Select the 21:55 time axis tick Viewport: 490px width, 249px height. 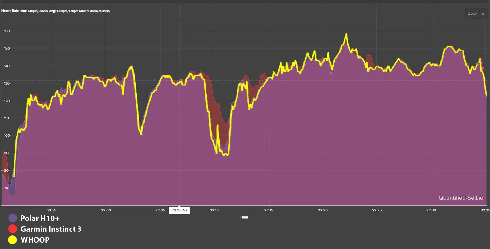pos(52,210)
